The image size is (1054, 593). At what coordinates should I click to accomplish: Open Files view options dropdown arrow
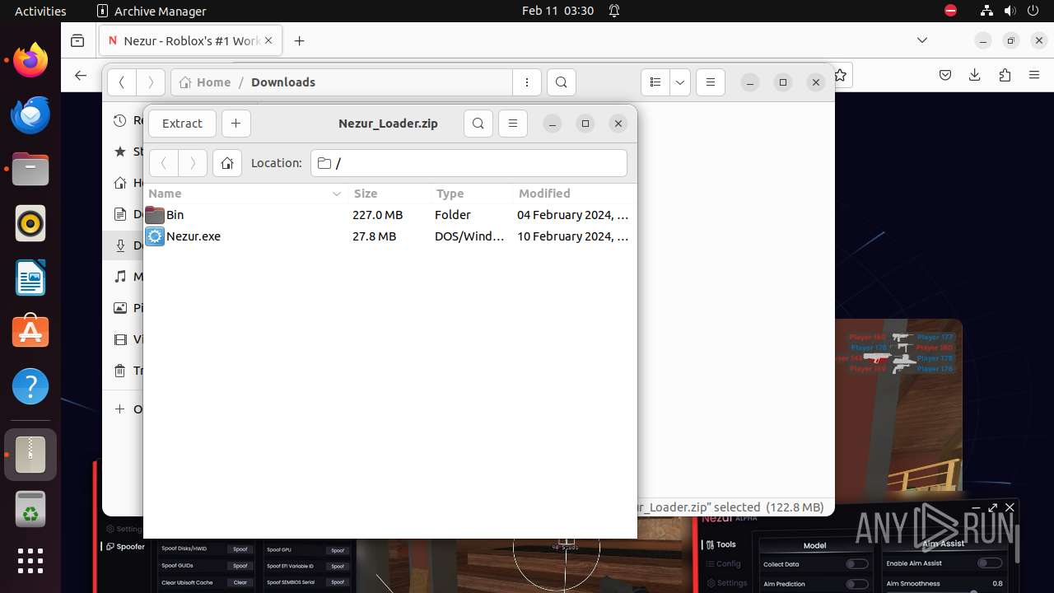(x=680, y=82)
